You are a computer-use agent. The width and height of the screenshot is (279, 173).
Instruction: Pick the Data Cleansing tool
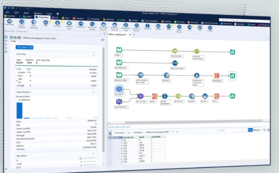[33, 22]
